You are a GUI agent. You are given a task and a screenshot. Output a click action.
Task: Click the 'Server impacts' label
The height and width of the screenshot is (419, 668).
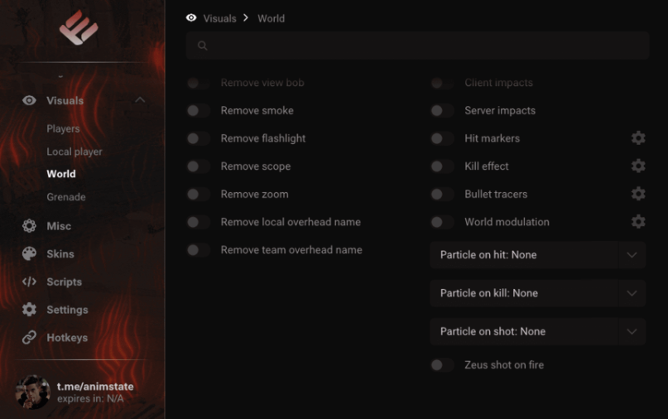point(500,110)
